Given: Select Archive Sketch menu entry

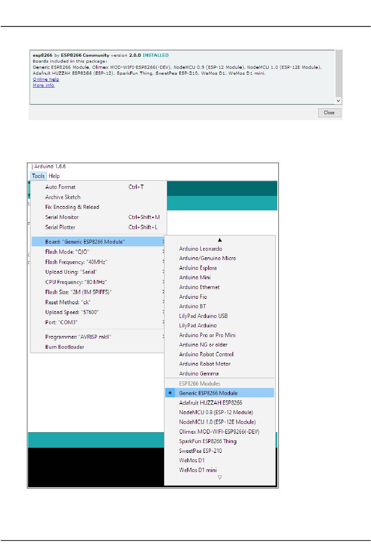Looking at the screenshot, I should [x=98, y=197].
